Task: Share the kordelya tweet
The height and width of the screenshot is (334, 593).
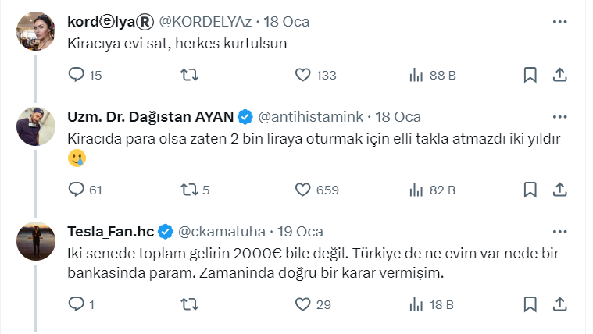Action: (559, 75)
